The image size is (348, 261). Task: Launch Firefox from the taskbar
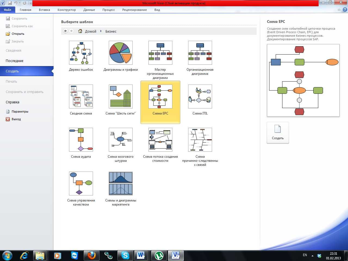(92, 256)
